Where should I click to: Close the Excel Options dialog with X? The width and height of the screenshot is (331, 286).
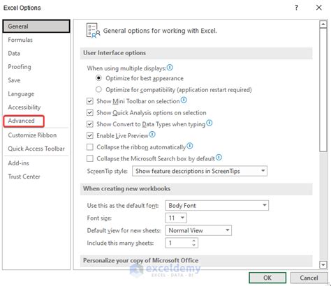pyautogui.click(x=319, y=8)
